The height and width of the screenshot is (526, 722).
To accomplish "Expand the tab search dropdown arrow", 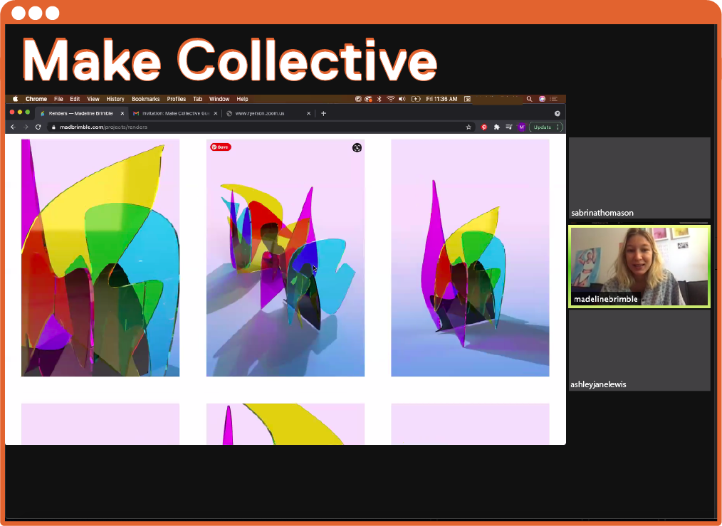I will pyautogui.click(x=557, y=113).
